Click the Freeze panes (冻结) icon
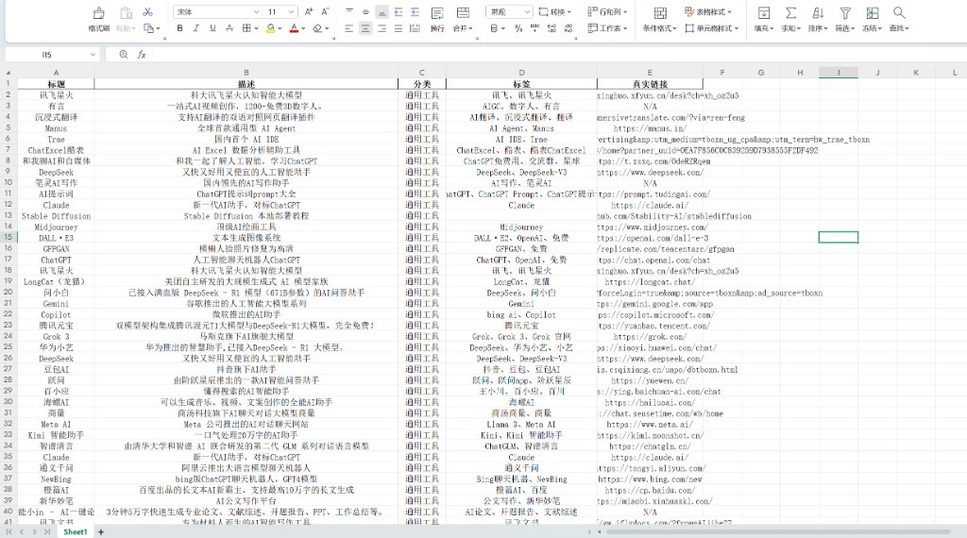 click(x=872, y=13)
